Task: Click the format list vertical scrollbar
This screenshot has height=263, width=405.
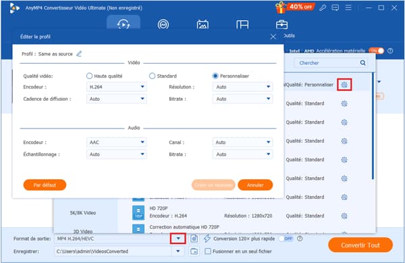Action: pos(373,126)
